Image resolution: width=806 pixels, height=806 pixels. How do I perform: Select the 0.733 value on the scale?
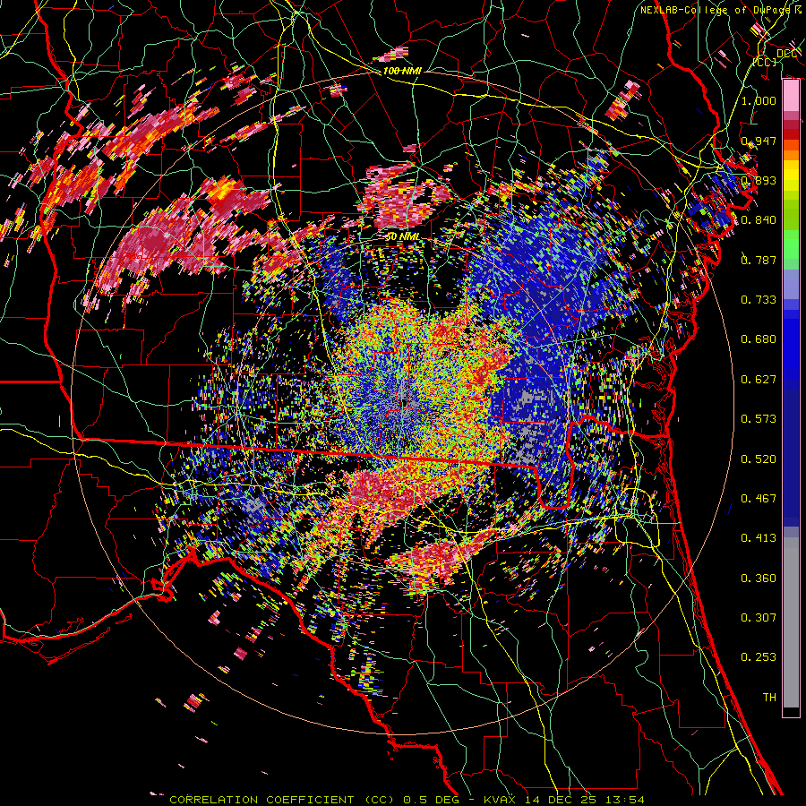759,299
